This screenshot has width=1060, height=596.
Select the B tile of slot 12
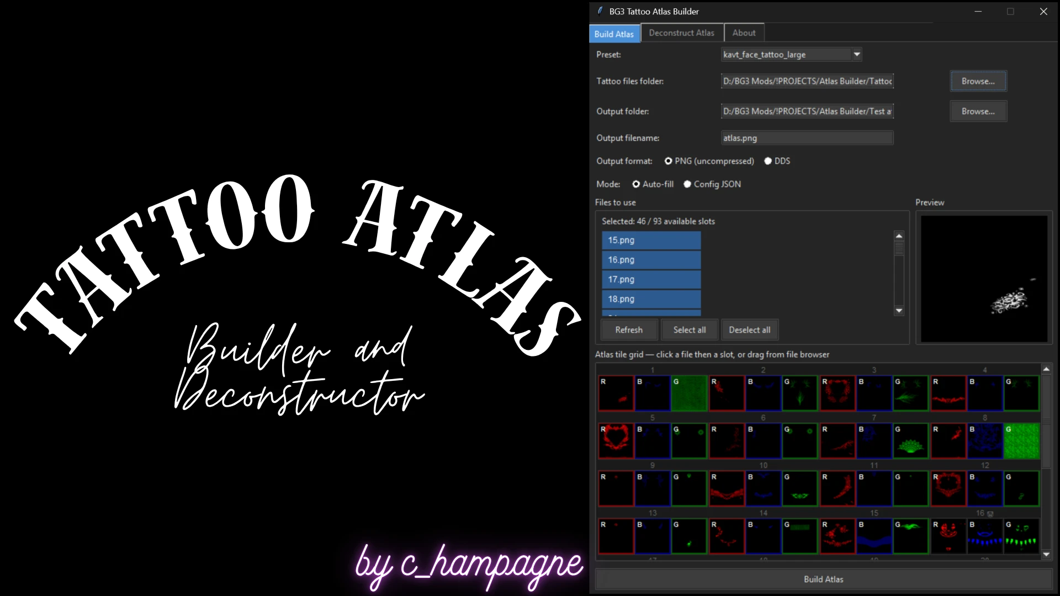tap(985, 488)
